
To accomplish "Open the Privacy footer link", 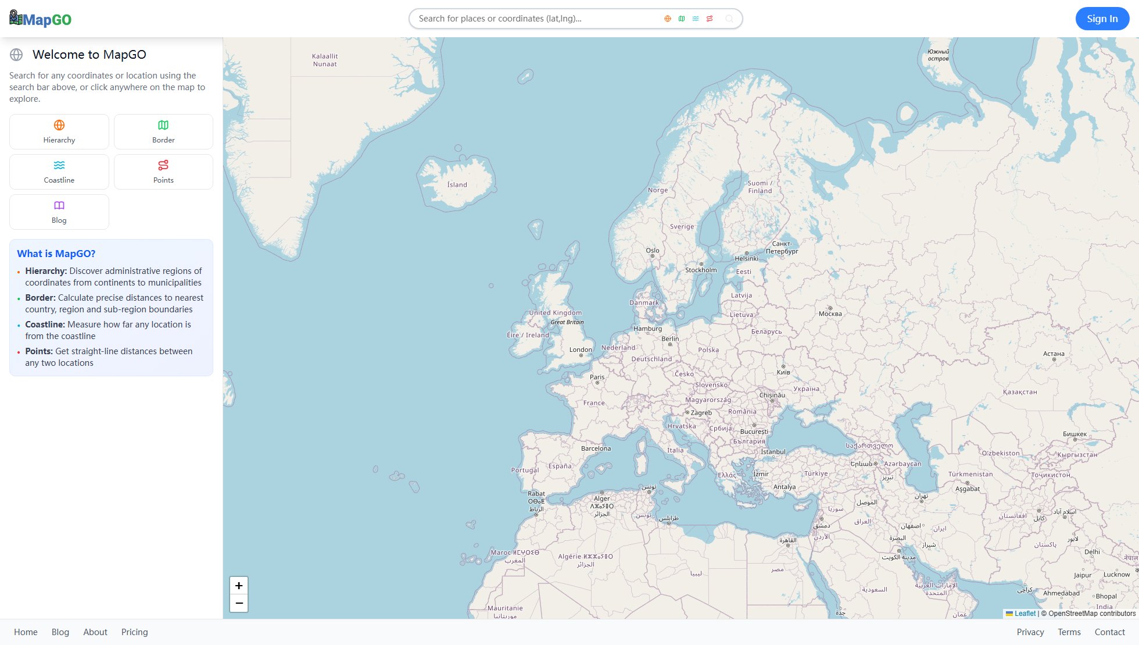I will click(1030, 632).
